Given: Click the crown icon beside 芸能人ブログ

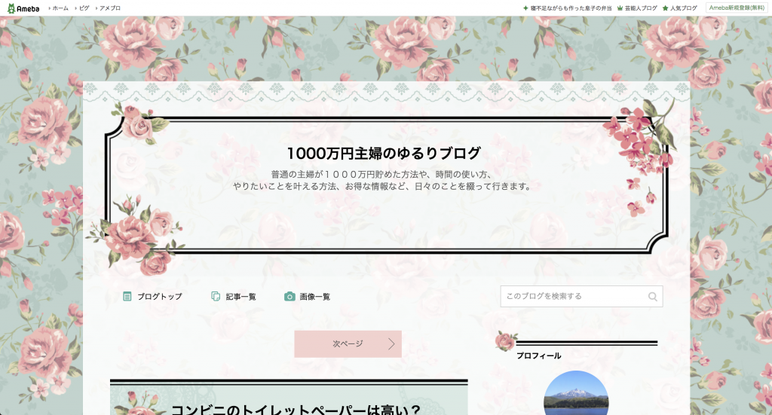Looking at the screenshot, I should point(620,8).
